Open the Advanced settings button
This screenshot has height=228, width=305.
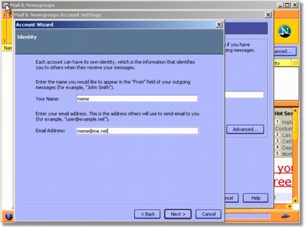[245, 129]
